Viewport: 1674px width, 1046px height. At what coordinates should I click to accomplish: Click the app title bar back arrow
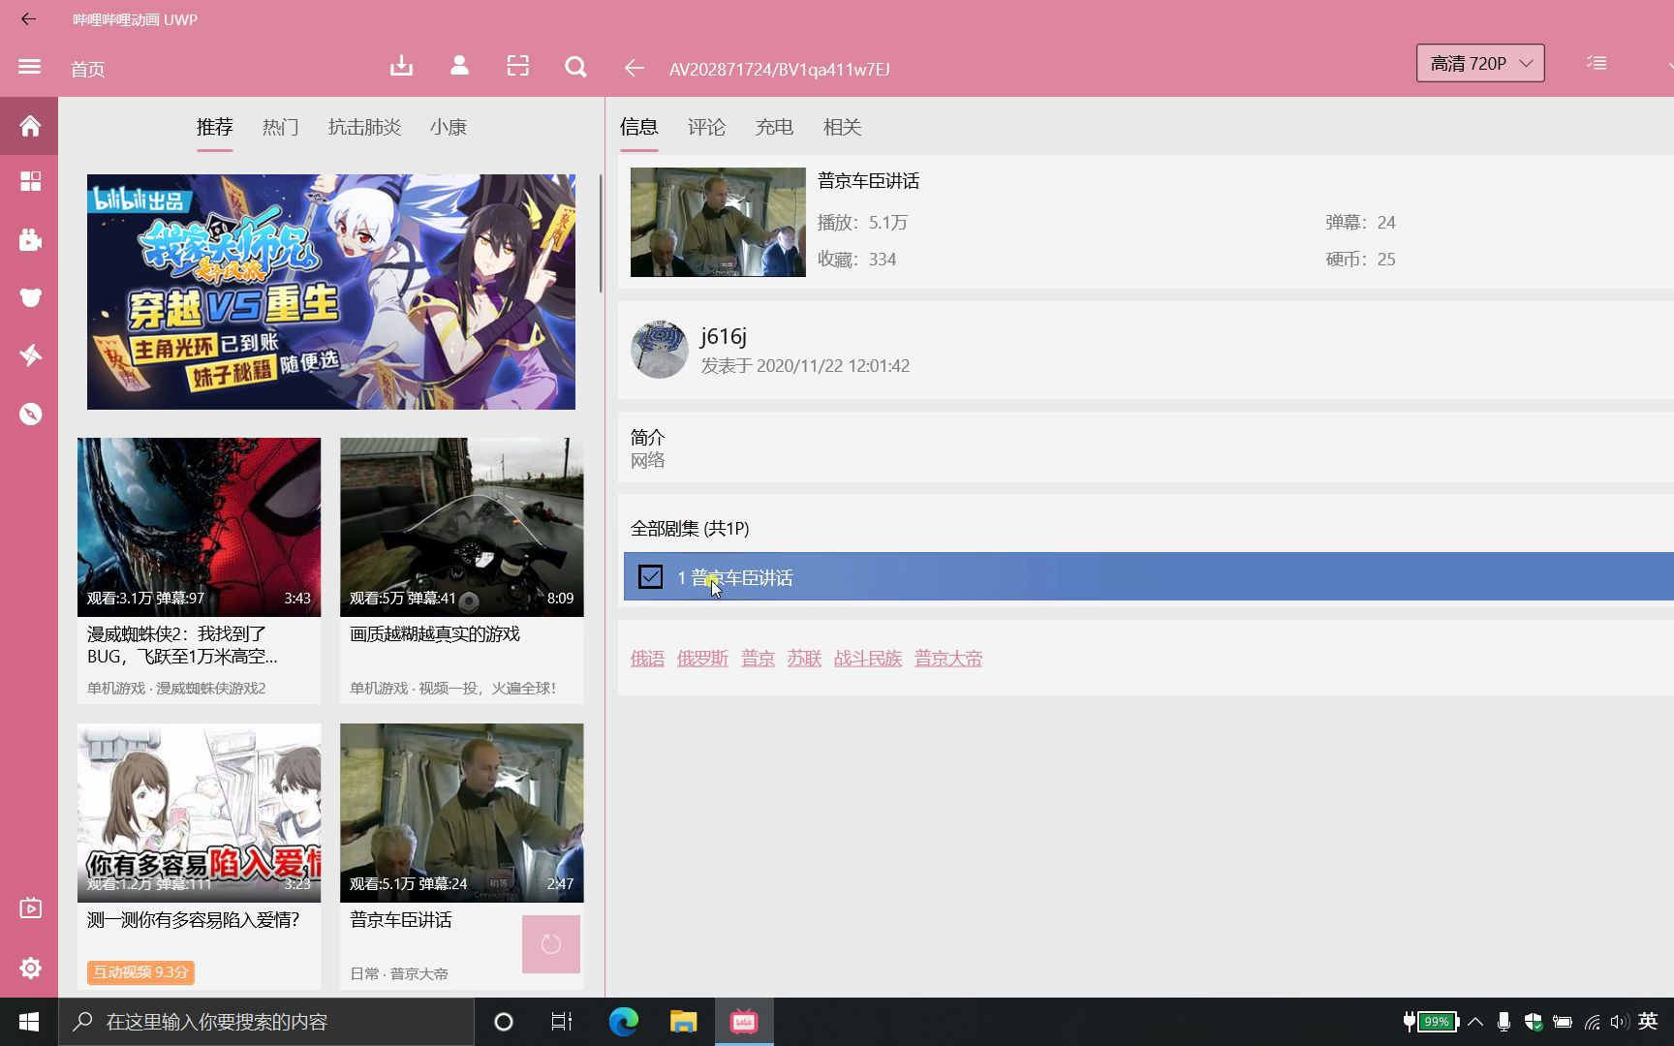click(28, 18)
